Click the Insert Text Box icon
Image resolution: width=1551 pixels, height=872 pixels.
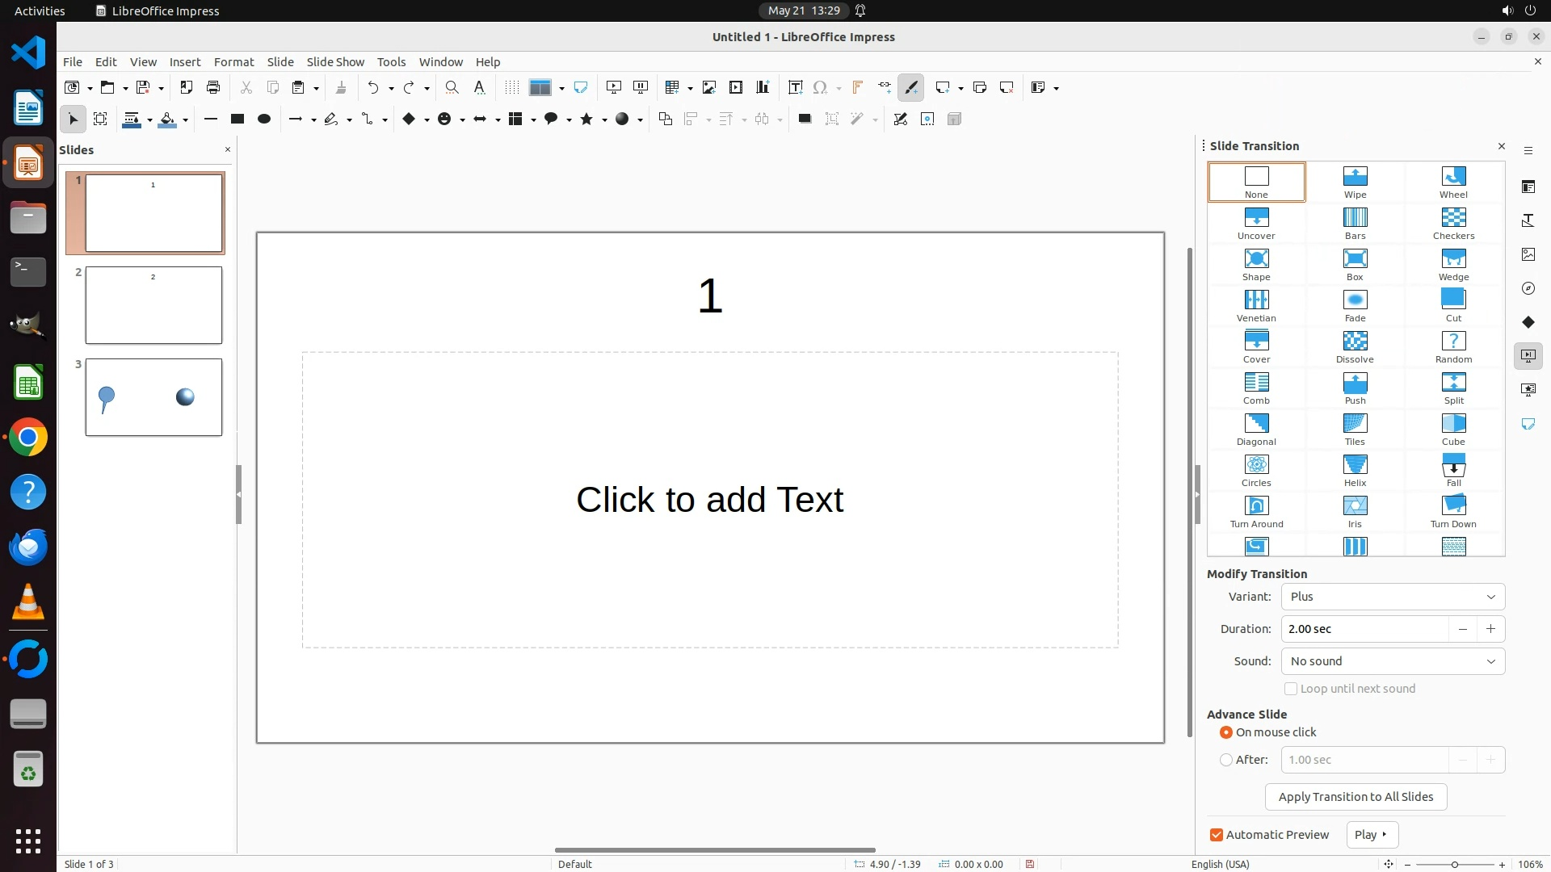(795, 87)
